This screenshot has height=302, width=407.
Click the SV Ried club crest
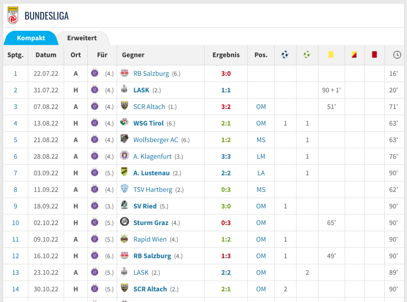pyautogui.click(x=125, y=206)
